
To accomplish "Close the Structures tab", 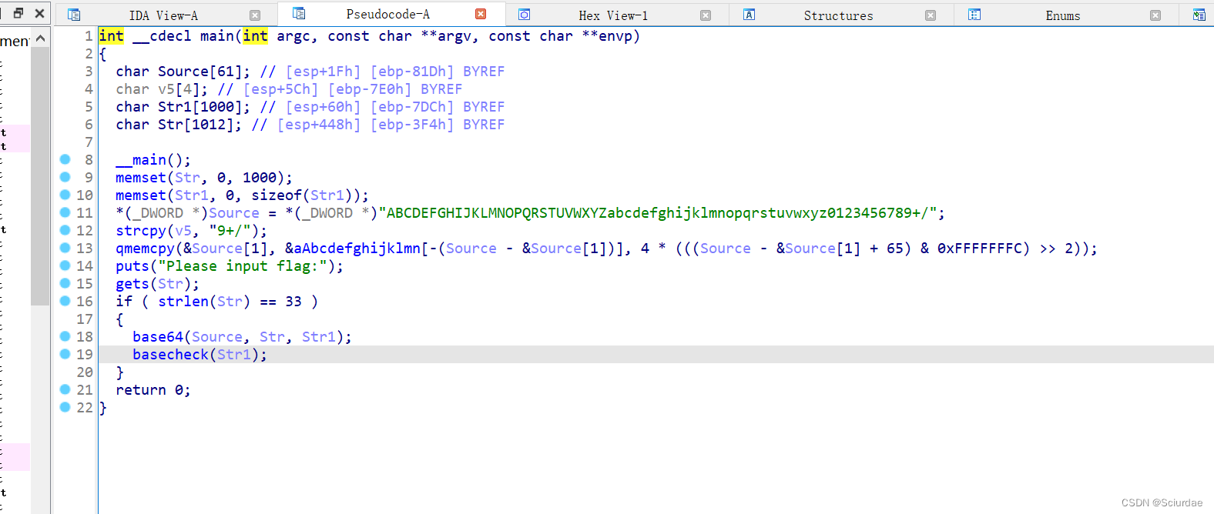I will click(931, 15).
